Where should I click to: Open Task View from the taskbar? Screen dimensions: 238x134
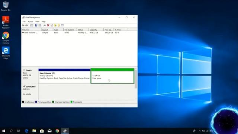(19, 131)
